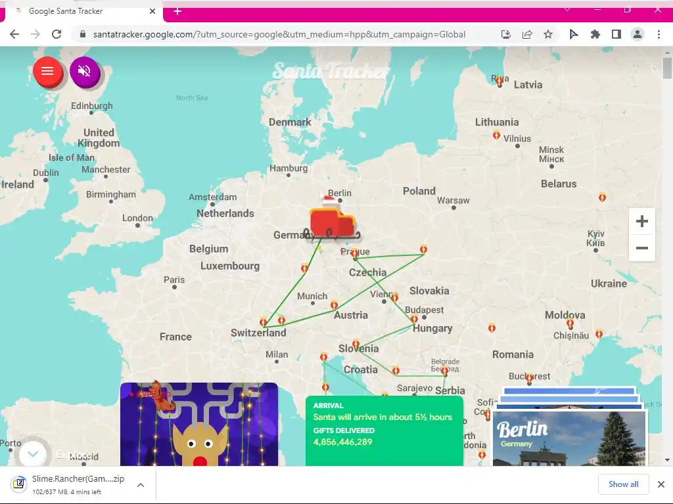Open the Berlin Germany photo card
Screen dimensions: 673x504
pyautogui.click(x=569, y=437)
